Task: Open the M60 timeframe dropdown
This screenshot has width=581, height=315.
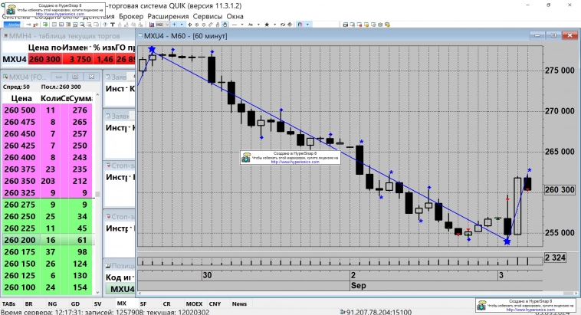Action: coord(167,25)
